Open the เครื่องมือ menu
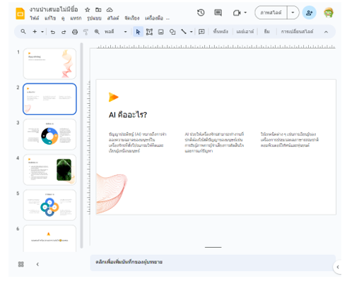The image size is (347, 281). click(x=154, y=18)
